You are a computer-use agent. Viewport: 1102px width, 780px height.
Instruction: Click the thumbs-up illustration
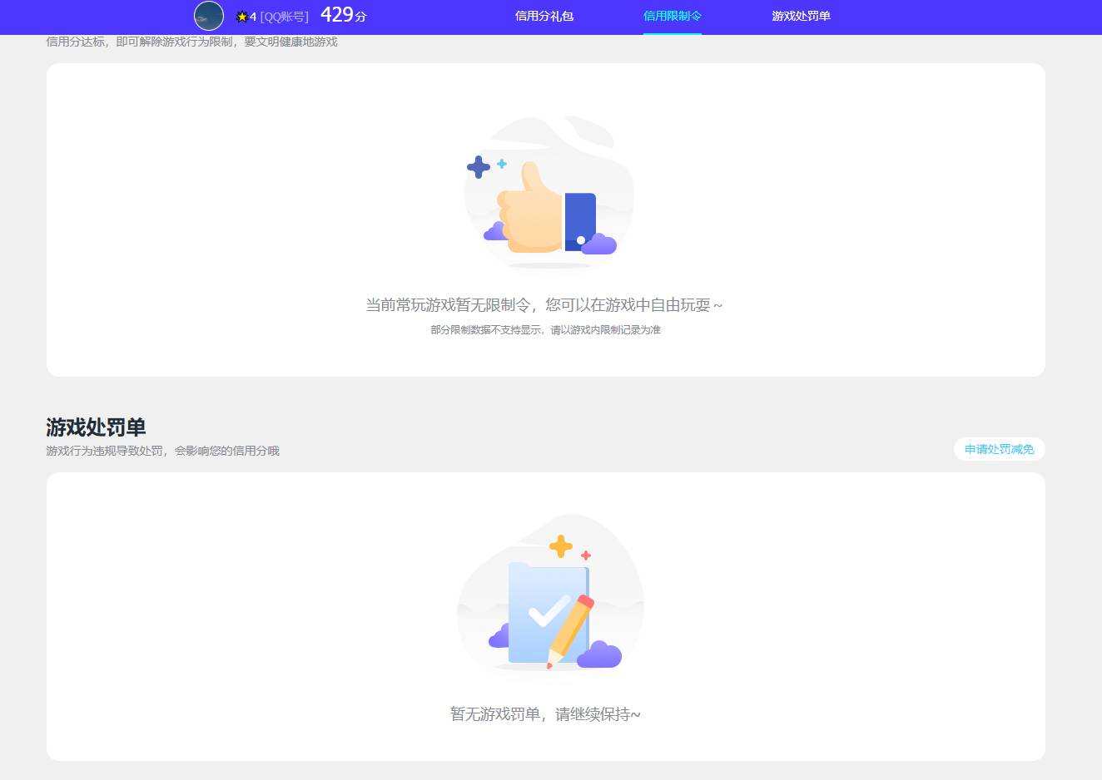(x=549, y=192)
